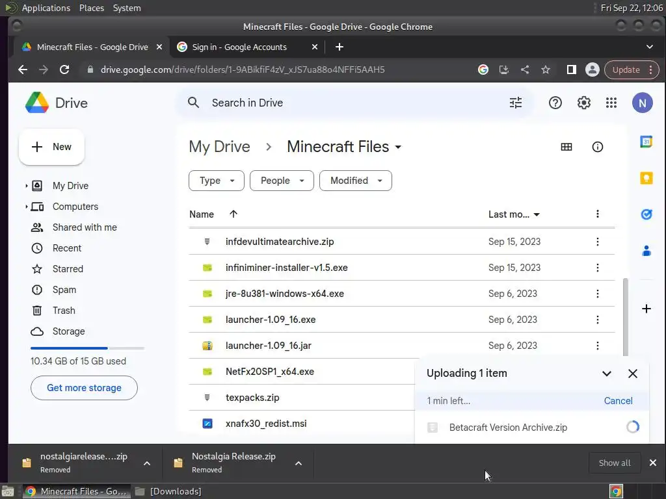This screenshot has height=499, width=666.
Task: Open the view details info icon
Action: (598, 147)
